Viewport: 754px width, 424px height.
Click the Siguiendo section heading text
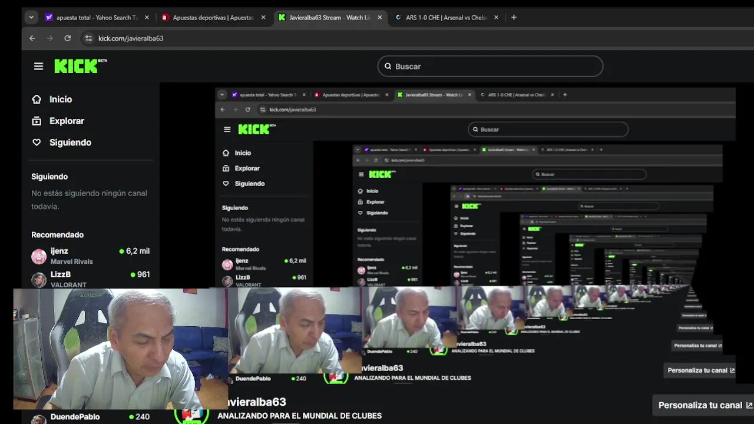[49, 177]
